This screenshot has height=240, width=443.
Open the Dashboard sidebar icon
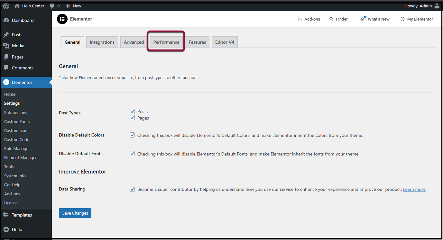[6, 20]
